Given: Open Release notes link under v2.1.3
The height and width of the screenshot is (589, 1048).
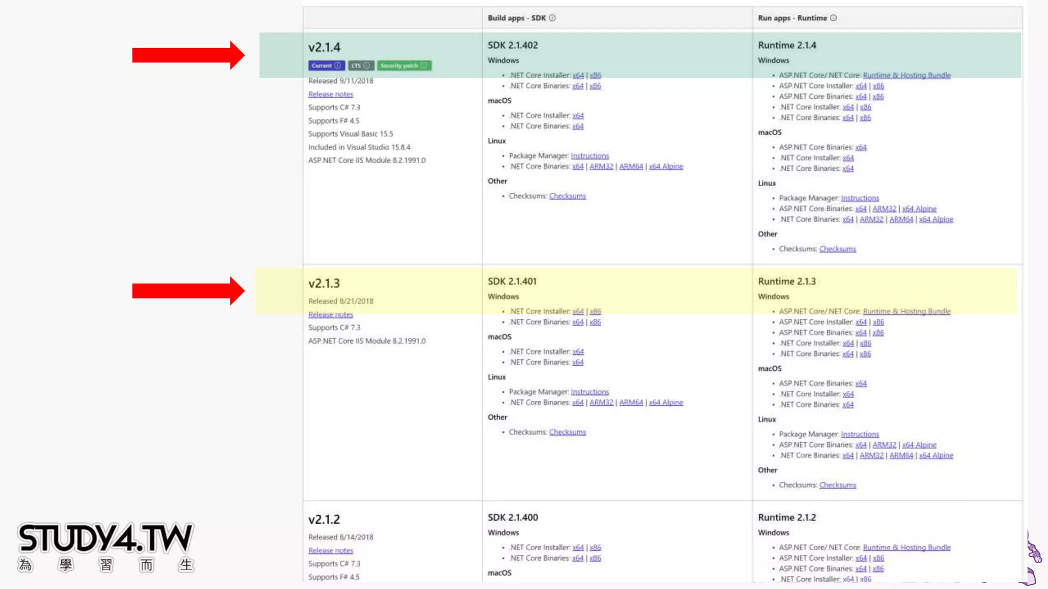Looking at the screenshot, I should pyautogui.click(x=331, y=315).
